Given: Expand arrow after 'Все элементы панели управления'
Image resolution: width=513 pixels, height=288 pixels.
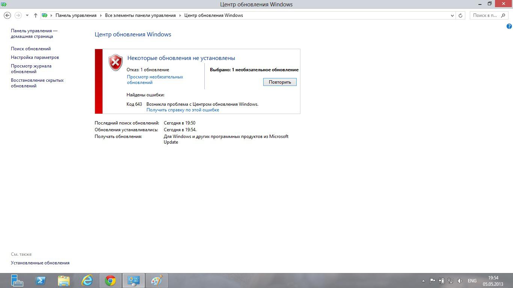Looking at the screenshot, I should [180, 15].
